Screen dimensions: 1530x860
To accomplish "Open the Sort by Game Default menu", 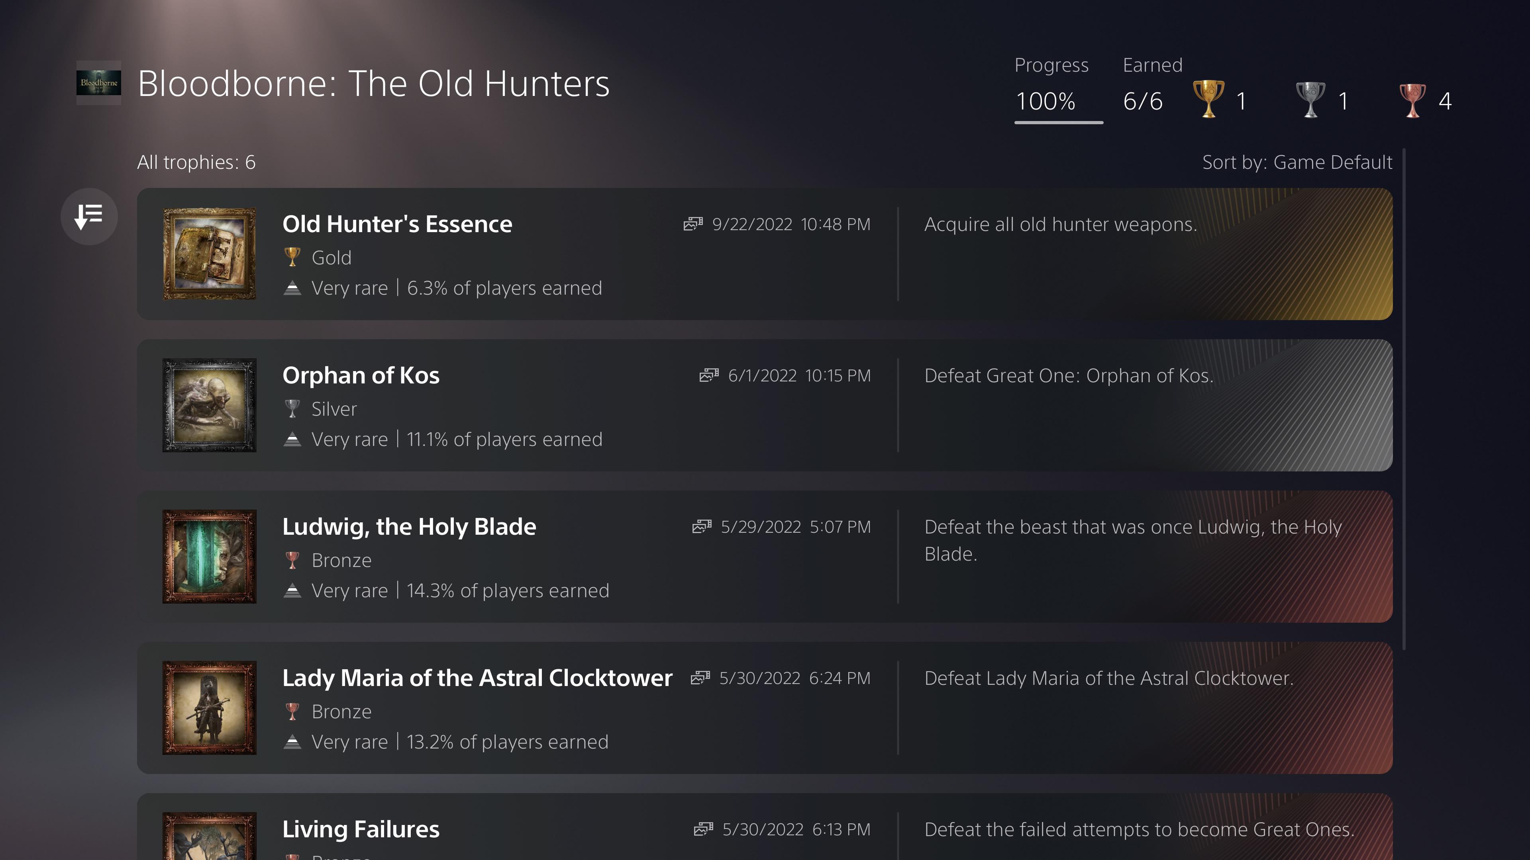I will coord(1297,162).
